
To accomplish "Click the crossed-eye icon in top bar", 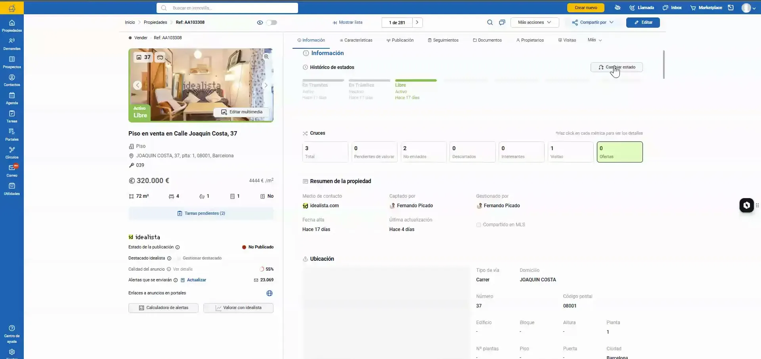I will pos(618,8).
